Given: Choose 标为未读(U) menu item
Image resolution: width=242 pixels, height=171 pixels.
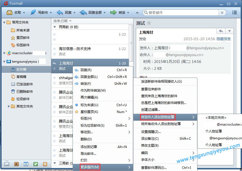Looking at the screenshot, I should 103,105.
